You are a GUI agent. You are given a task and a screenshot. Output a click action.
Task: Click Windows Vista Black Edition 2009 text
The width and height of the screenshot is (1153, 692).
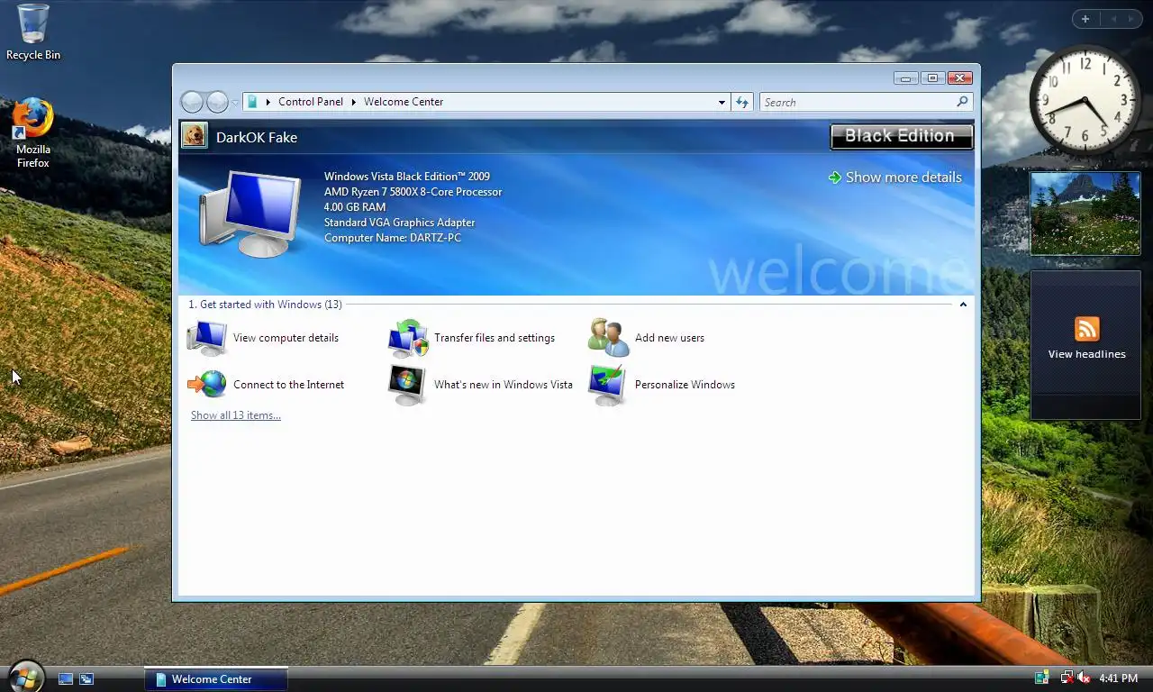pyautogui.click(x=407, y=177)
